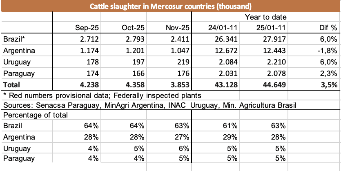Select Uruguay's Nov-25 value 219
341x171 pixels.
(x=182, y=62)
